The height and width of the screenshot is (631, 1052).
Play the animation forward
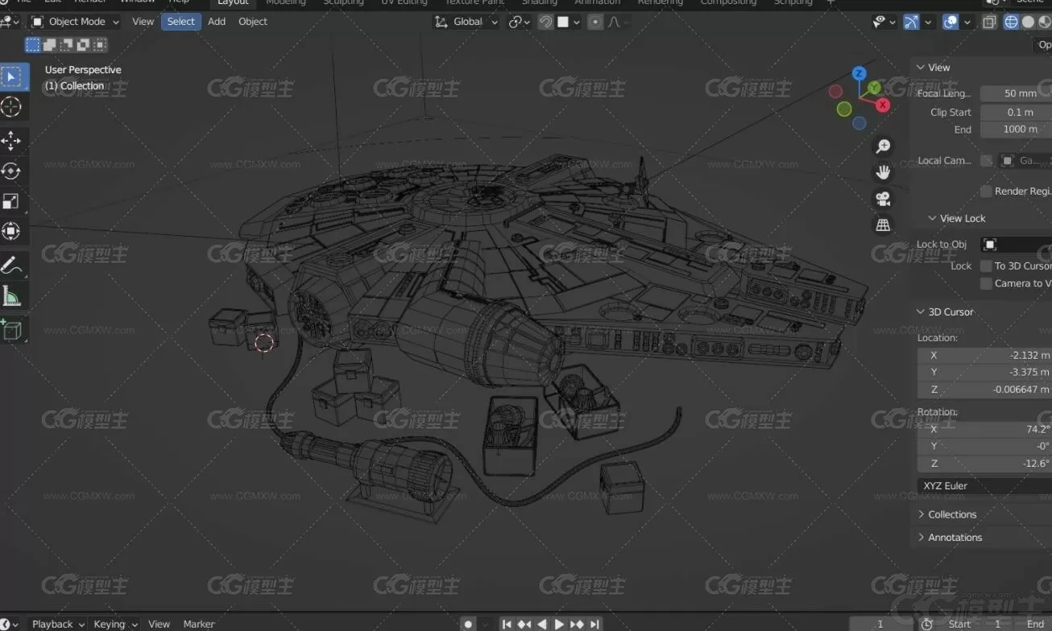click(x=559, y=624)
